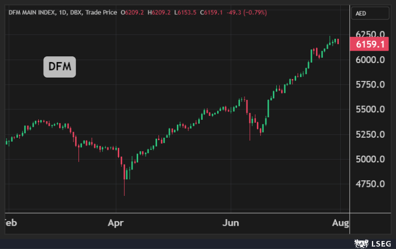Click the 5500.0 price axis label
The height and width of the screenshot is (249, 396).
point(370,109)
